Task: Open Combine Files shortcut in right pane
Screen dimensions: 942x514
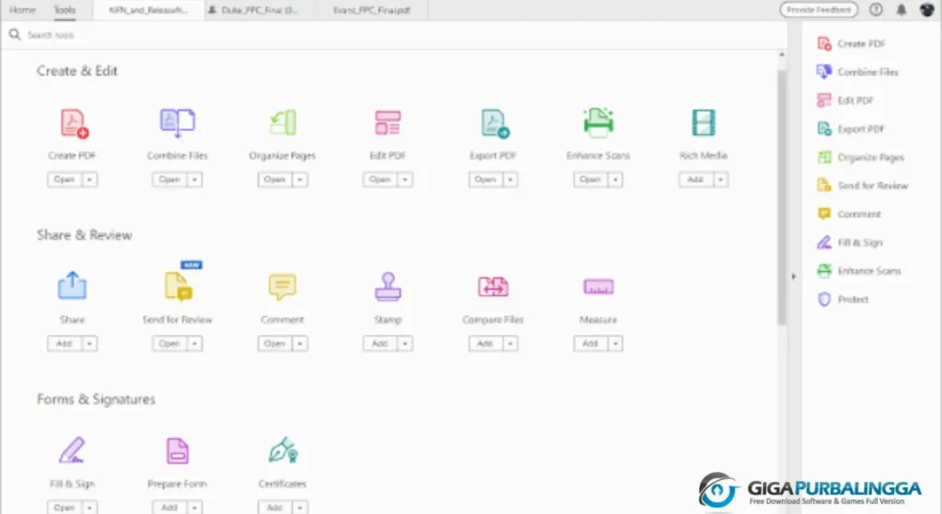Action: coord(857,72)
